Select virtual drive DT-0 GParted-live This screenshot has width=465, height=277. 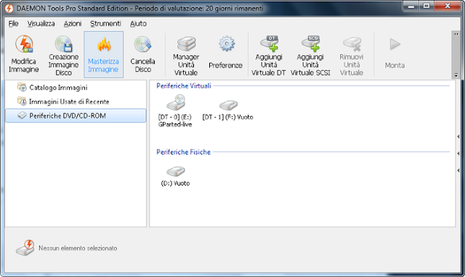click(x=175, y=111)
